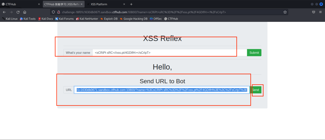
Task: Open the Exploit-DB bookmark
Action: [109, 19]
